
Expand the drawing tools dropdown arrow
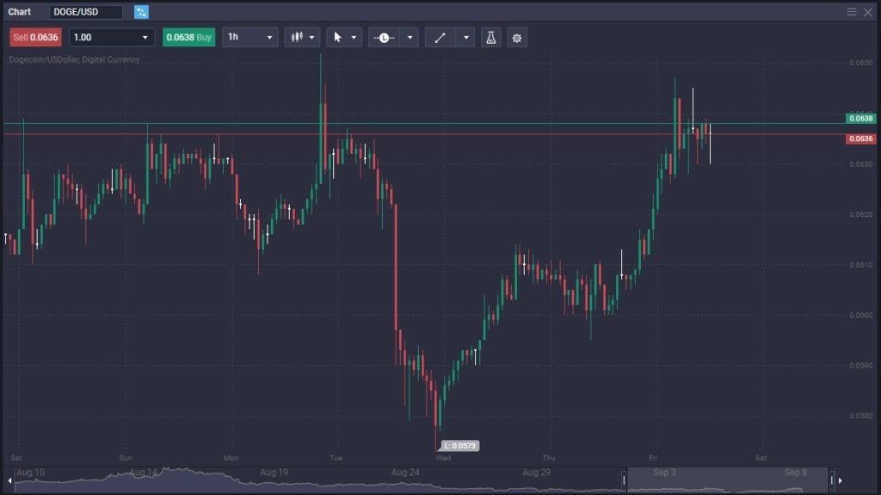click(465, 38)
